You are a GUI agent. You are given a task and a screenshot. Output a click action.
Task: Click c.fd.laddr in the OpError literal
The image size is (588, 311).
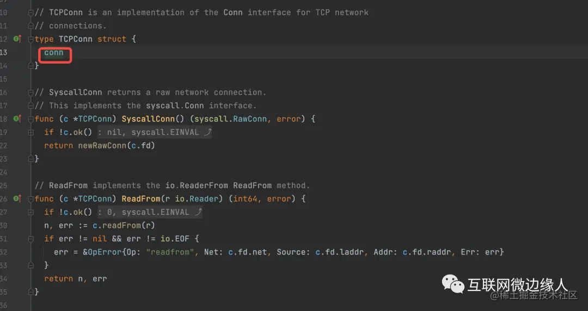pyautogui.click(x=339, y=252)
